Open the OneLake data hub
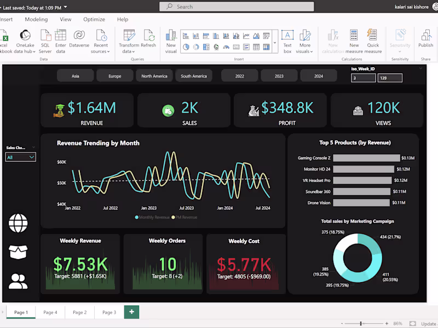Screen dimensions: 438x328 point(25,42)
